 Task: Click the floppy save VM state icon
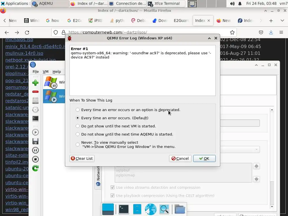click(x=35, y=141)
